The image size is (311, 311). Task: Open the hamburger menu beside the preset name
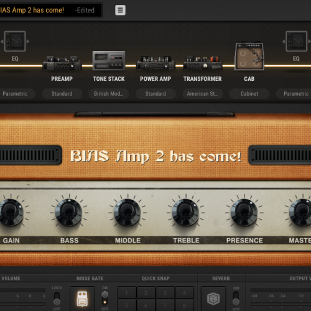(120, 10)
